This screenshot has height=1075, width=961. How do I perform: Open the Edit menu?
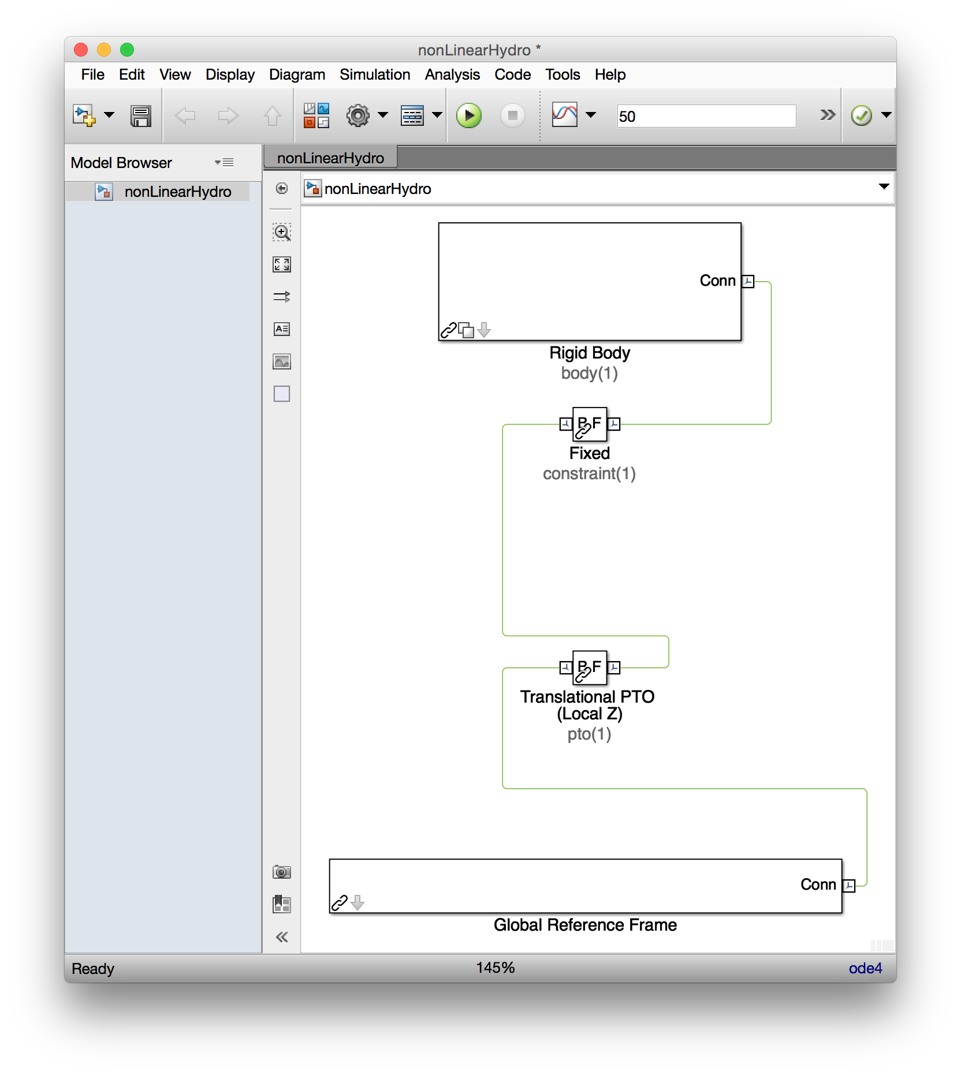click(x=132, y=74)
